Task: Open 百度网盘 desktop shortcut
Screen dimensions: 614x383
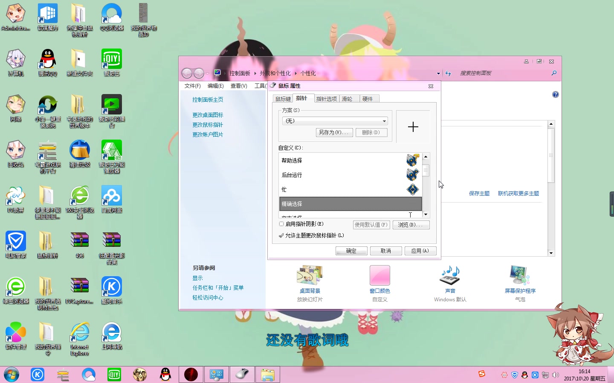Action: pos(112,199)
